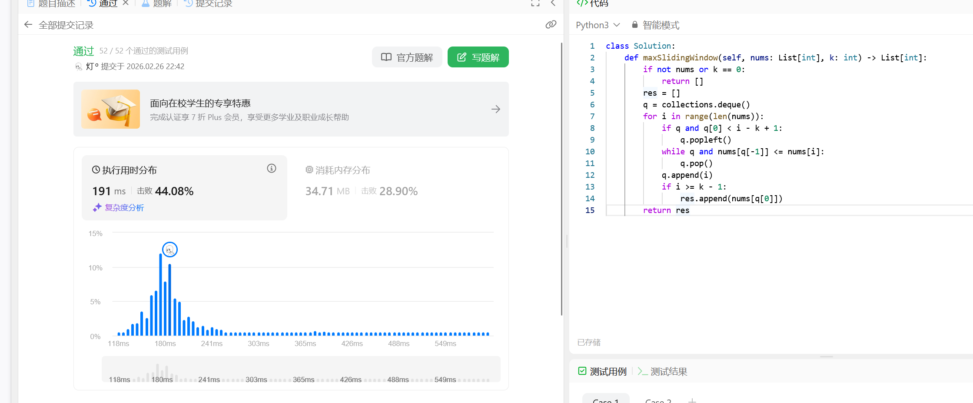This screenshot has width=973, height=403.
Task: Click the chart range slider strip
Action: [x=301, y=370]
